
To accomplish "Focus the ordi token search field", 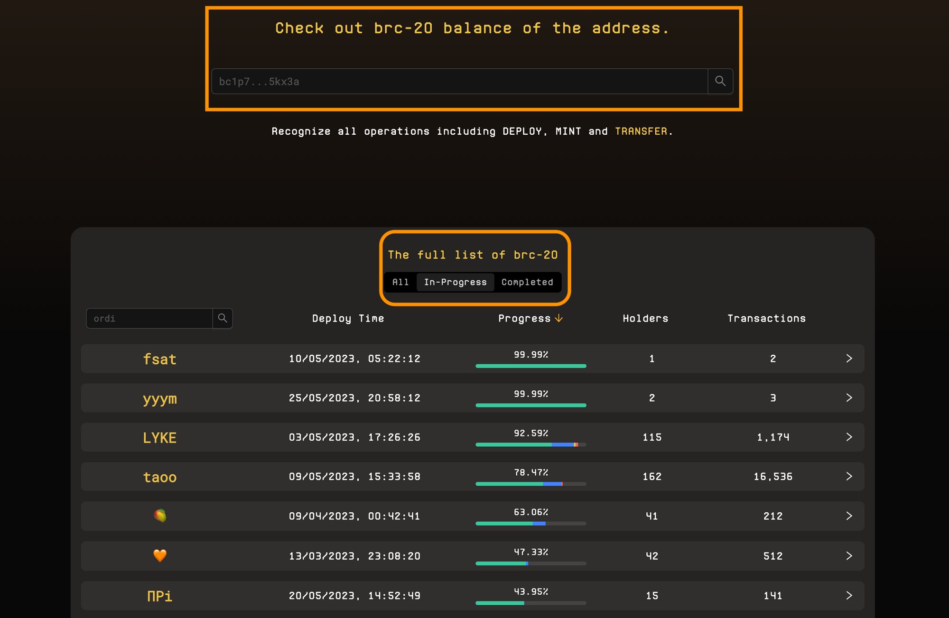I will 149,318.
